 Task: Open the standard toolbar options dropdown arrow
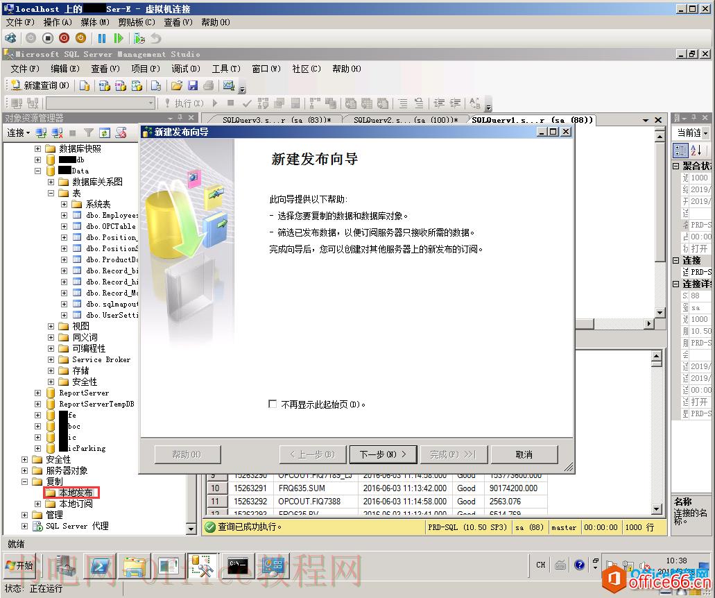point(243,89)
